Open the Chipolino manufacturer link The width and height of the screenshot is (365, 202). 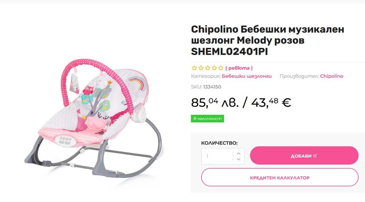tap(332, 76)
